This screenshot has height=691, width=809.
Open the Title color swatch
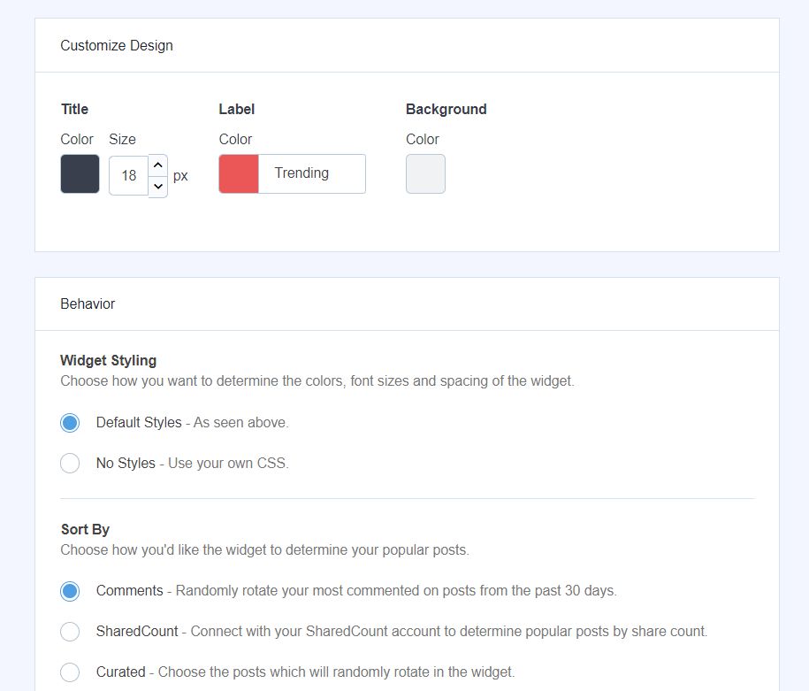[80, 173]
